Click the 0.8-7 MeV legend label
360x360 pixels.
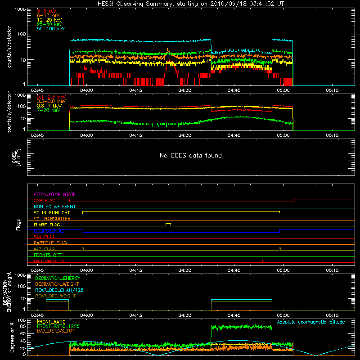coord(49,106)
